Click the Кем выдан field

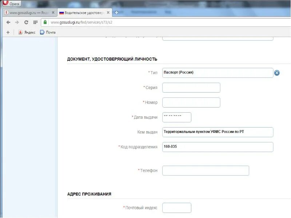coord(218,132)
